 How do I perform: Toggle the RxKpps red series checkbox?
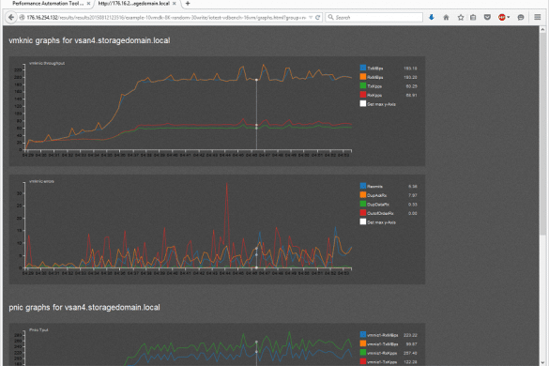(363, 95)
